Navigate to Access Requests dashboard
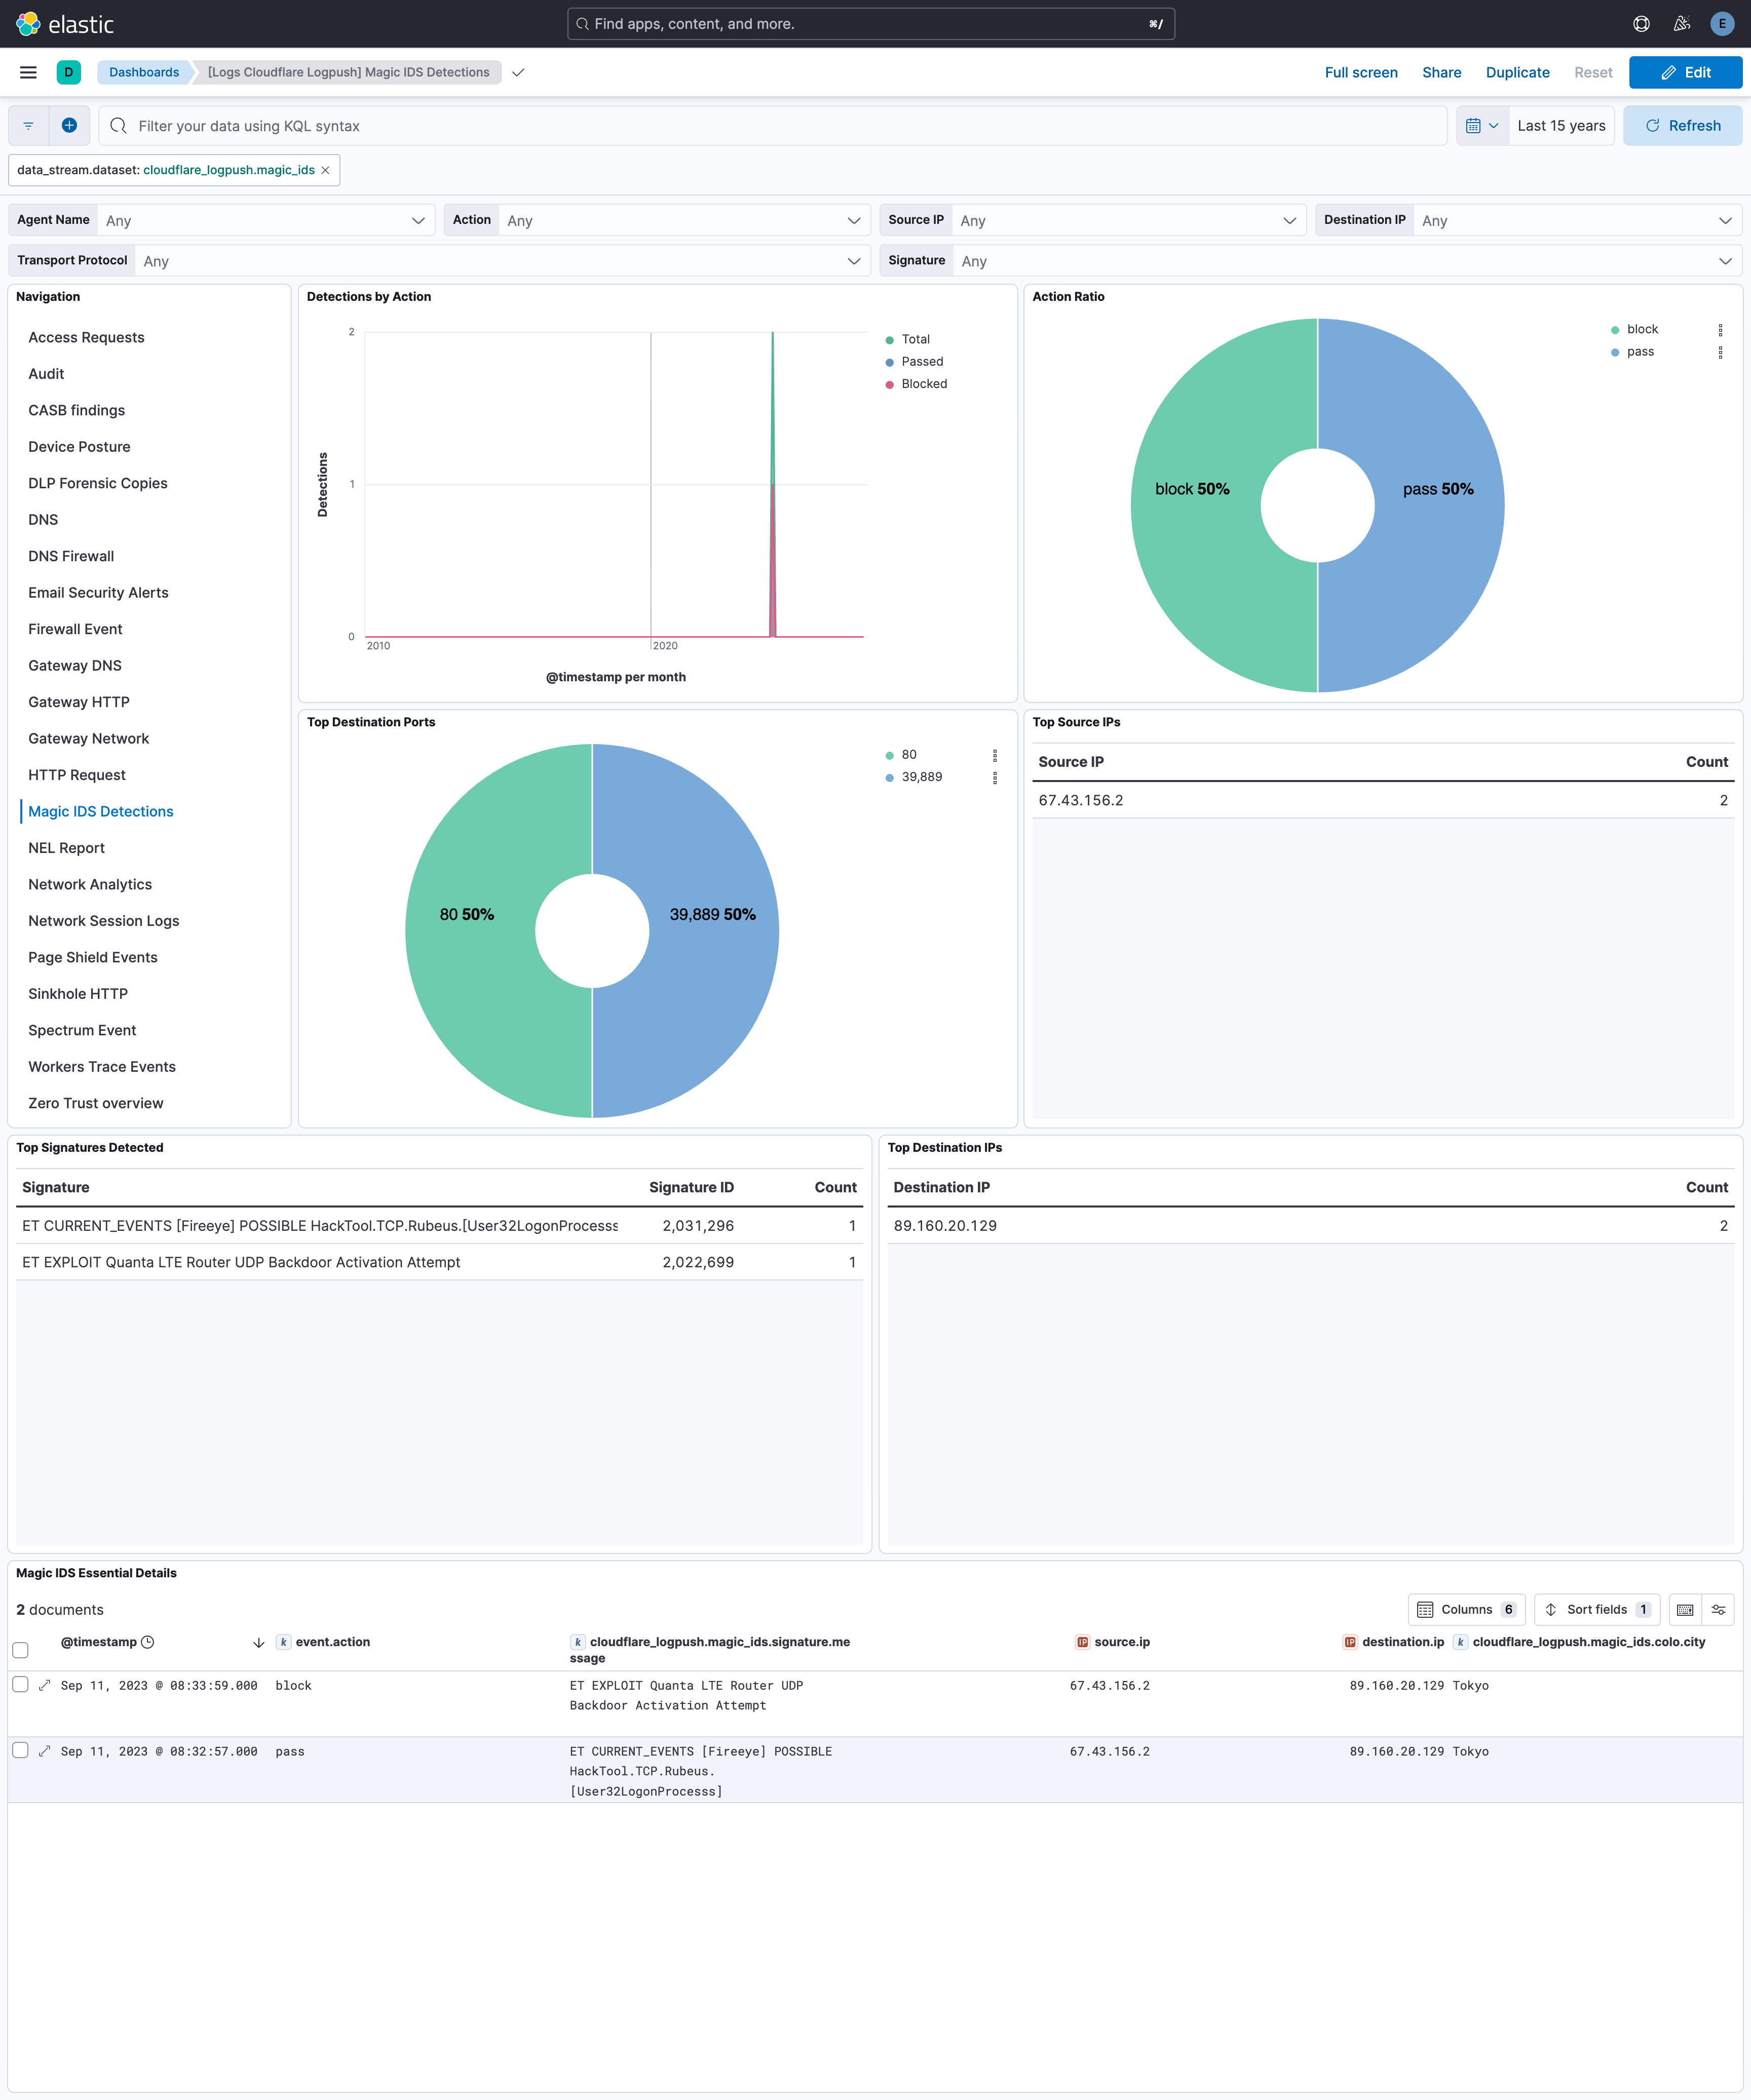The height and width of the screenshot is (2100, 1751). point(86,337)
